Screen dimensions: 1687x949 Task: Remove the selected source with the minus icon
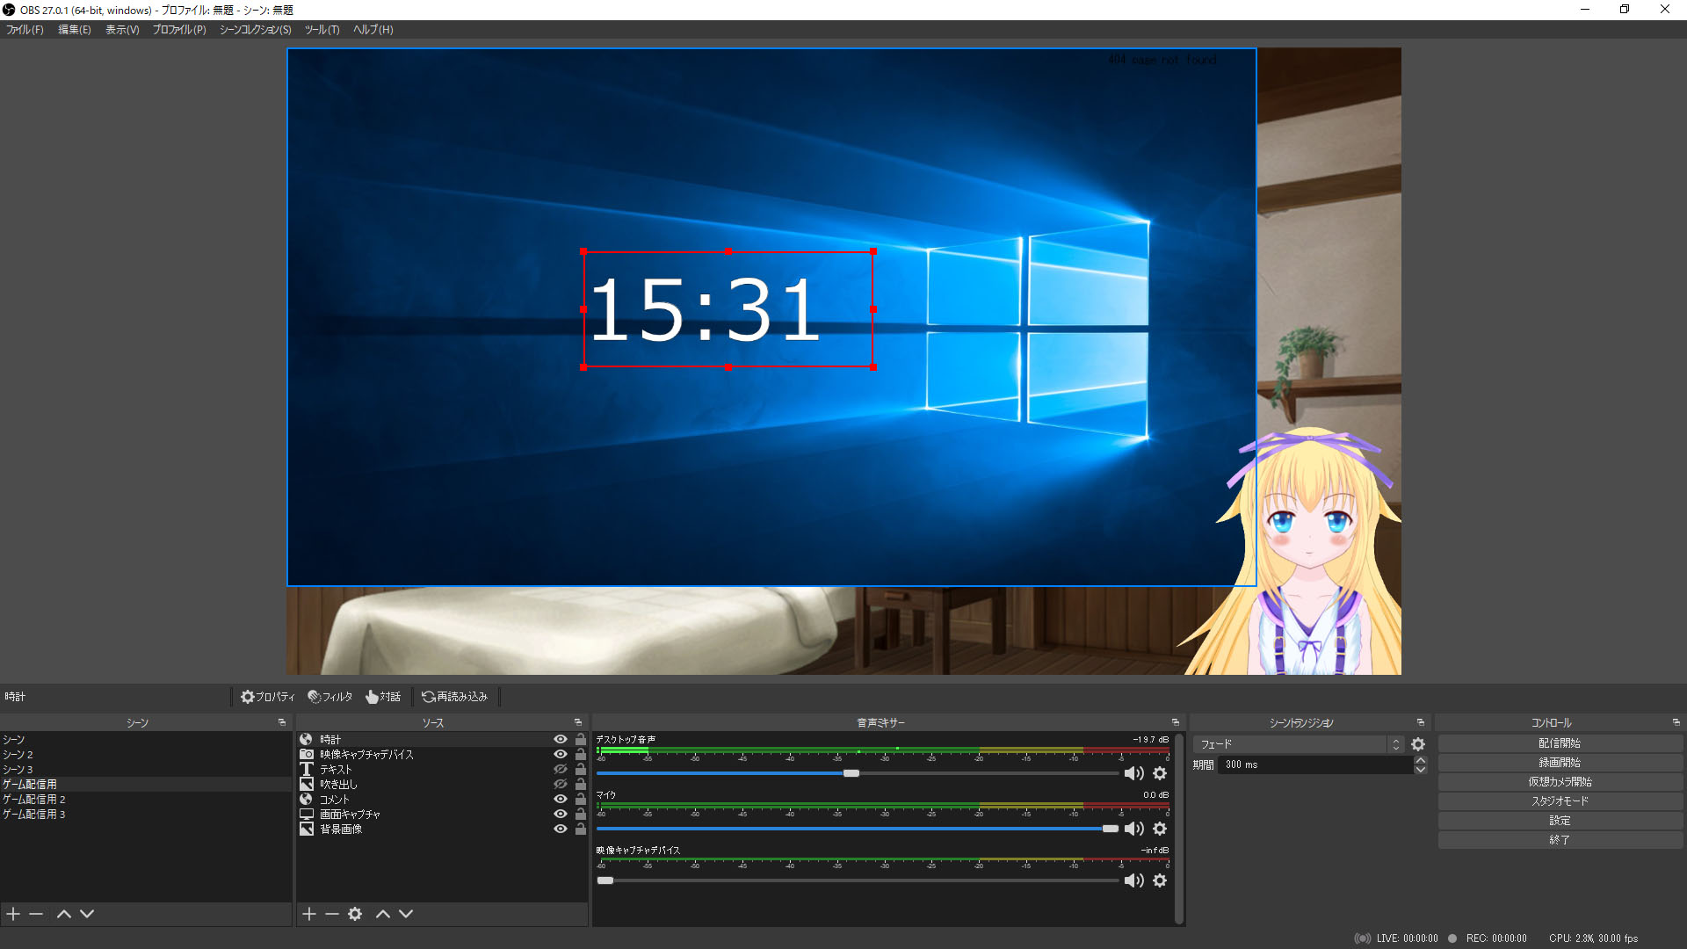(332, 914)
